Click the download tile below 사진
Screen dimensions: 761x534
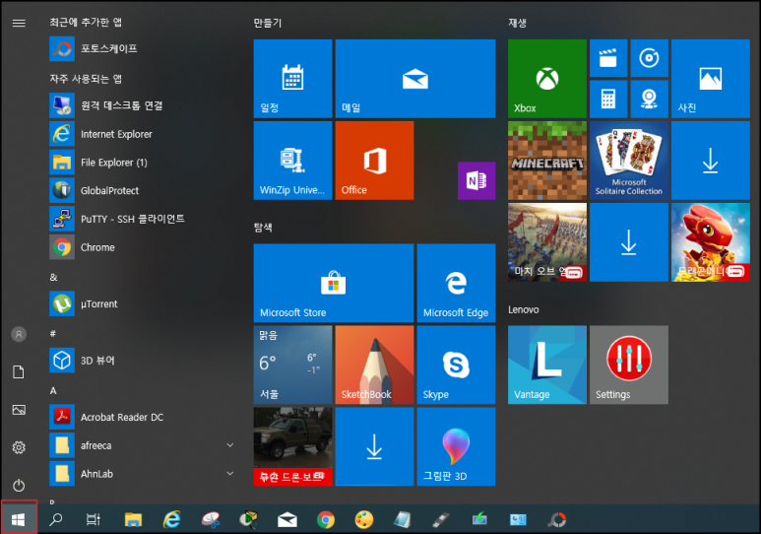pyautogui.click(x=711, y=161)
